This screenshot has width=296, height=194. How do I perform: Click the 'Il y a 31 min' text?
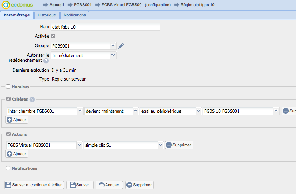point(64,70)
